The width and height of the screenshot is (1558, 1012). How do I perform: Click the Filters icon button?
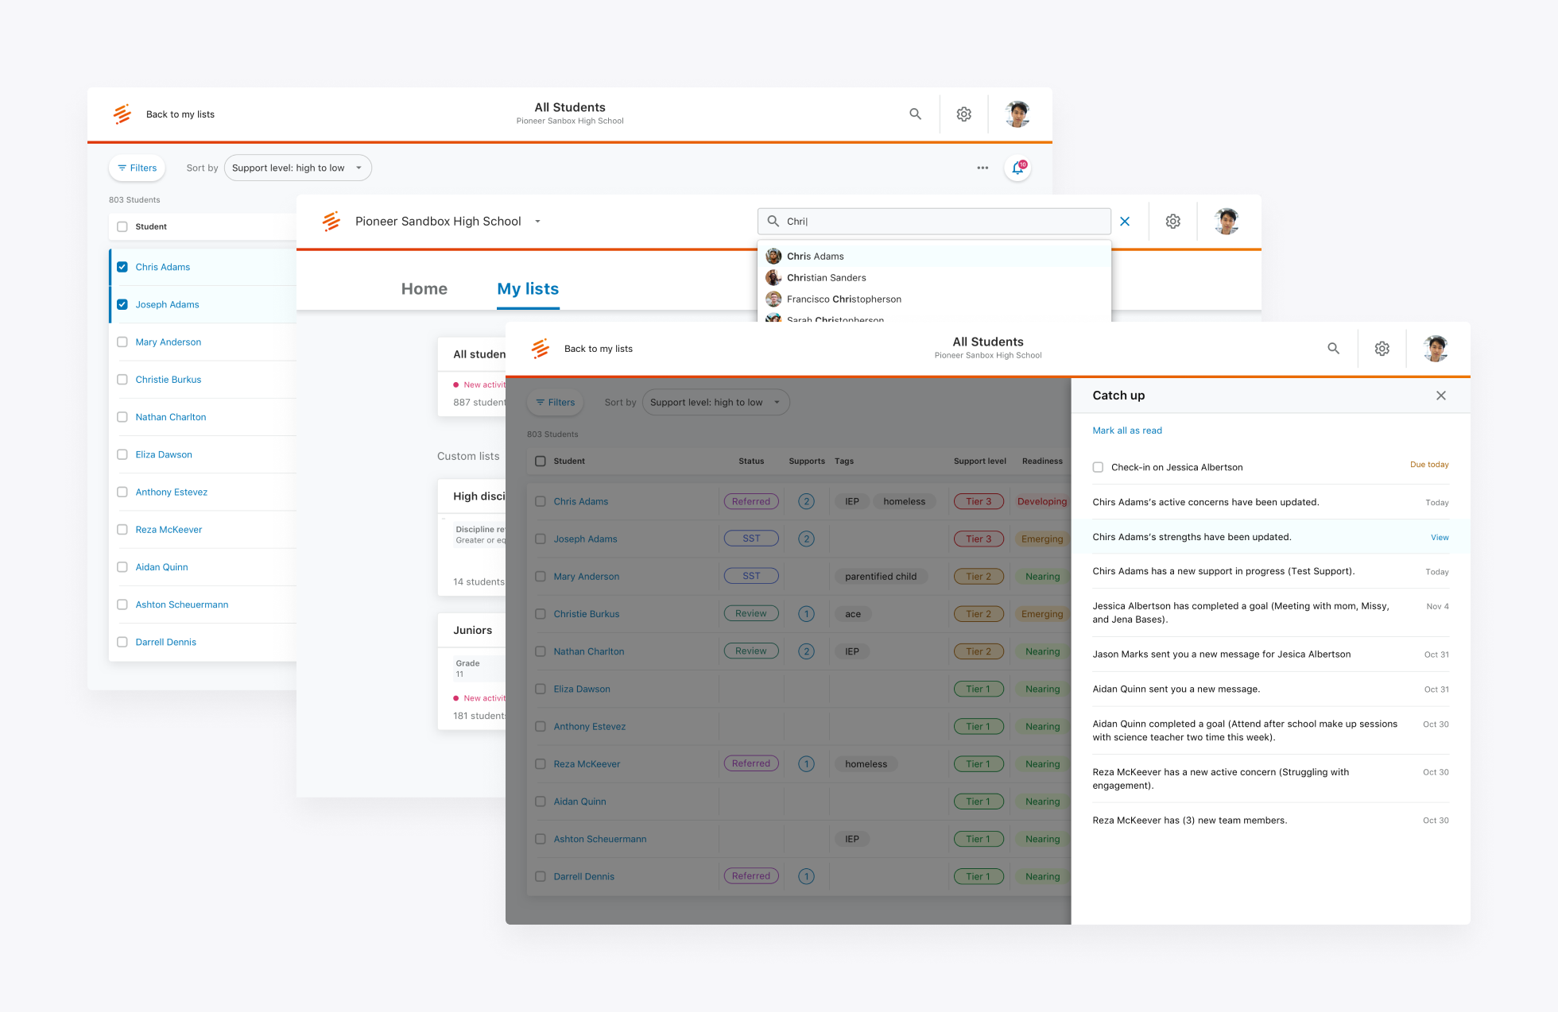pos(137,168)
